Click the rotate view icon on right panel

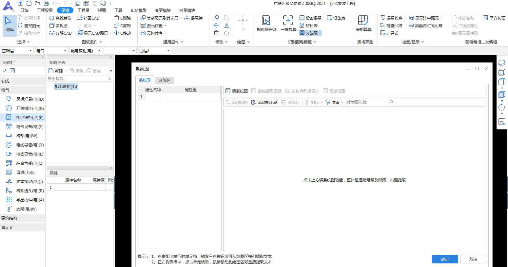(502, 107)
